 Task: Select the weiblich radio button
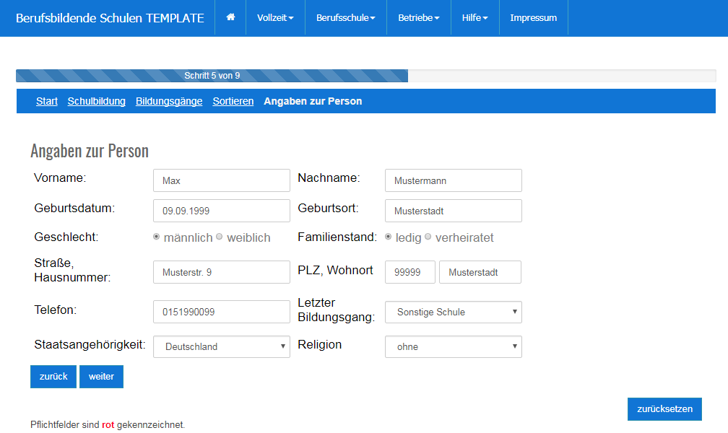pyautogui.click(x=220, y=237)
